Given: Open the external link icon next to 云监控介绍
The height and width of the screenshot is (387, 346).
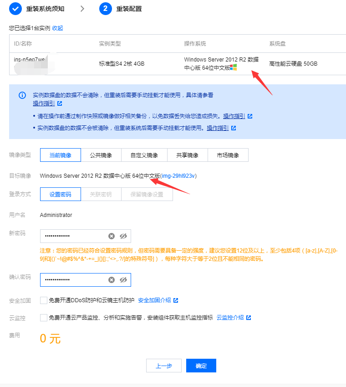Looking at the screenshot, I should [249, 318].
